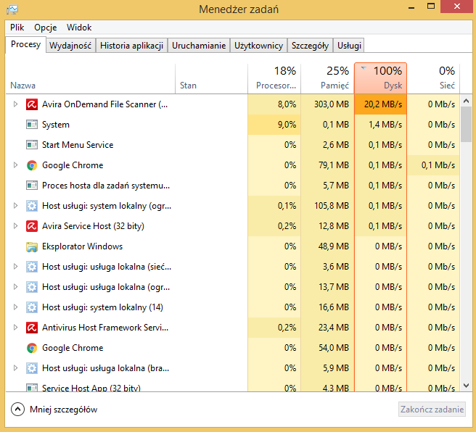Click gear icon of Host usługi: usługa lokalna (bra...
Image resolution: width=476 pixels, height=432 pixels.
(x=32, y=368)
